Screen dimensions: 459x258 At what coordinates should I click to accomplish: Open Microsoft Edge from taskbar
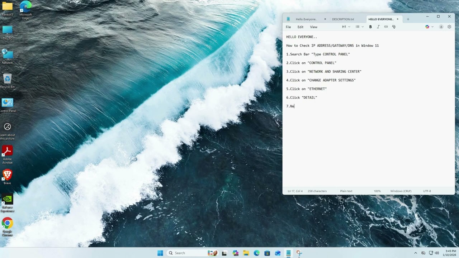[x=257, y=253]
